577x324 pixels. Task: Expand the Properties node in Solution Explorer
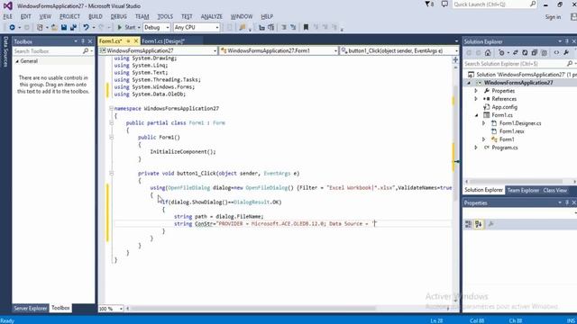pyautogui.click(x=476, y=91)
